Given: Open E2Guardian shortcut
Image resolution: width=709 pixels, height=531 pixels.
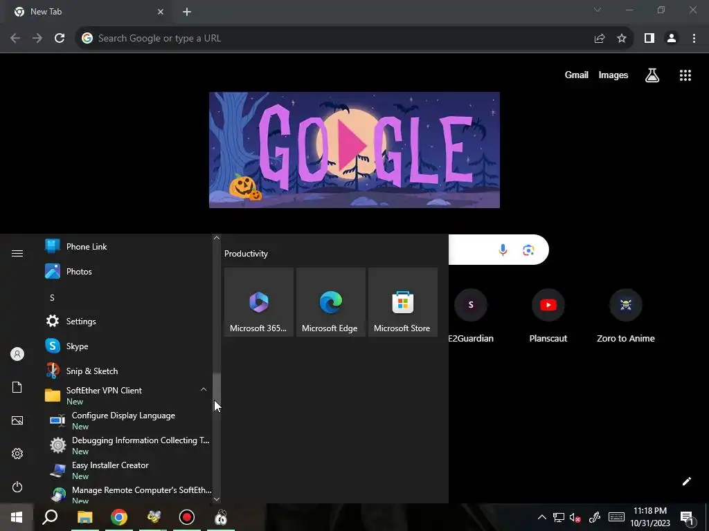Looking at the screenshot, I should pos(471,316).
